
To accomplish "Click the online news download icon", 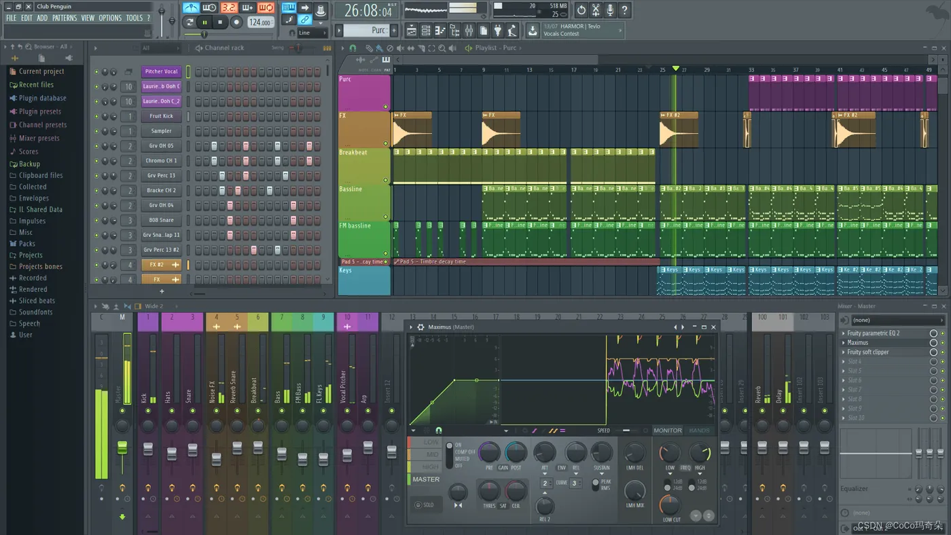I will point(533,31).
